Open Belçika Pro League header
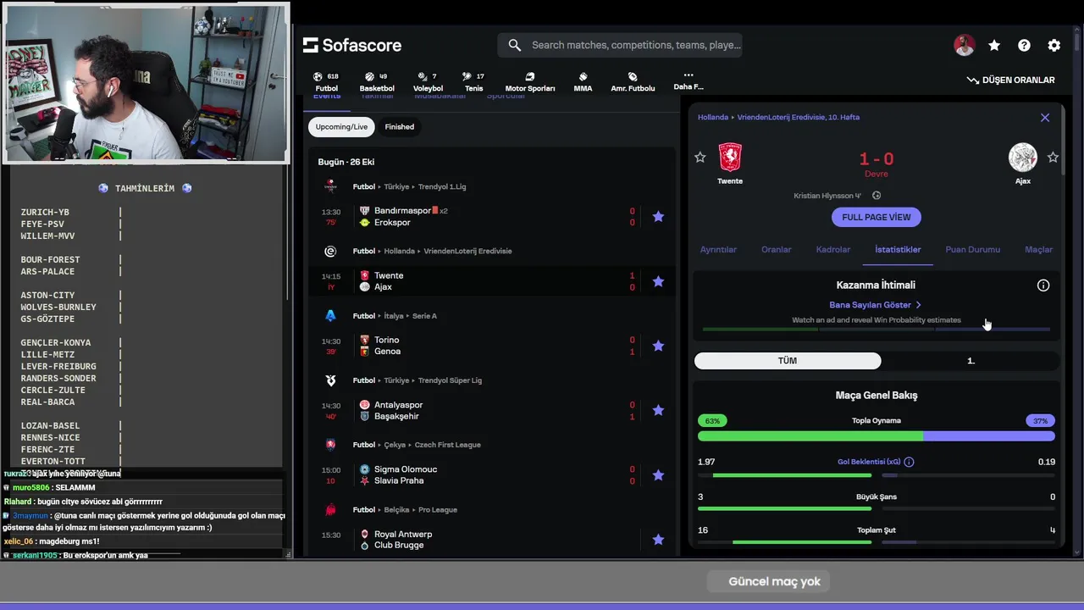Screen dimensions: 1084x610 (405, 510)
